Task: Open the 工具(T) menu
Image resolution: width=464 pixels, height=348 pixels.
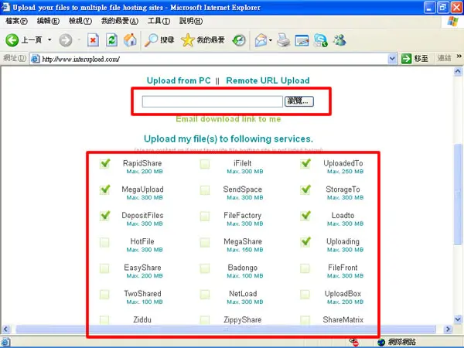Action: click(x=159, y=21)
